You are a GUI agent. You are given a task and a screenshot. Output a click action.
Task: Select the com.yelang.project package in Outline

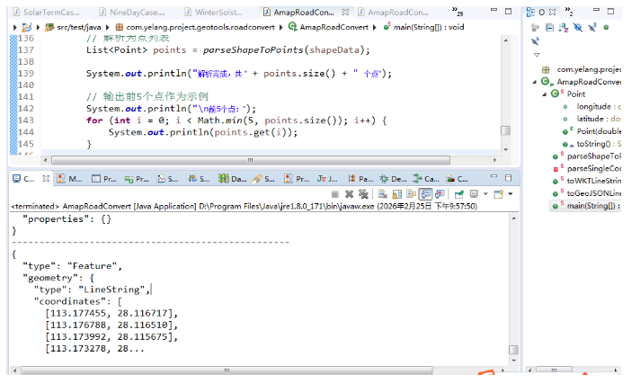point(581,69)
